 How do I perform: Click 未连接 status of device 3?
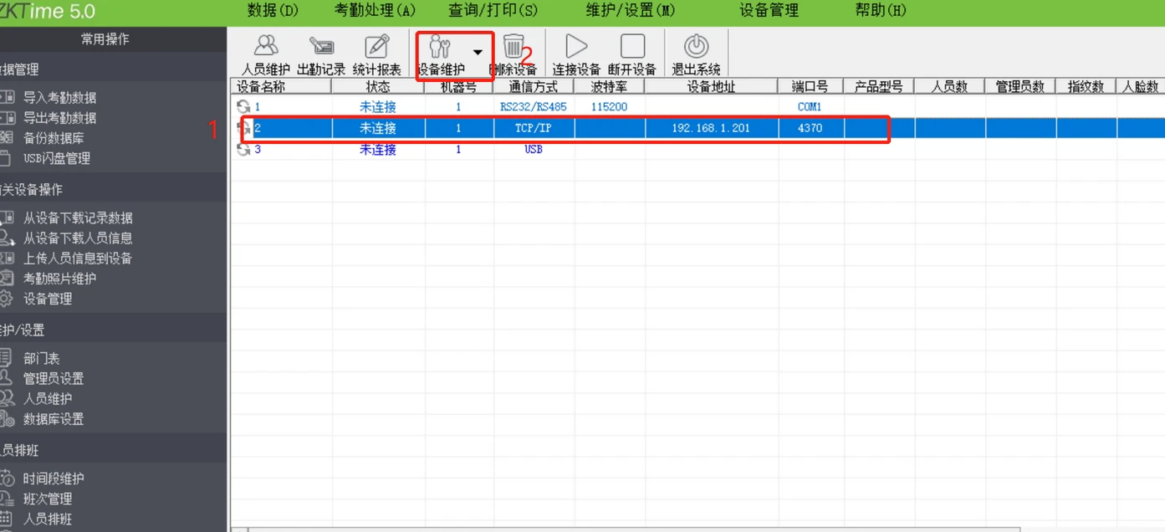[378, 149]
